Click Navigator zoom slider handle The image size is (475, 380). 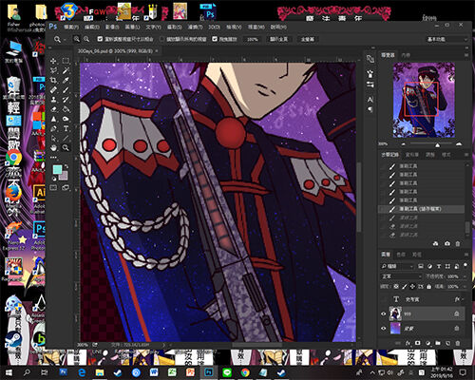[437, 144]
